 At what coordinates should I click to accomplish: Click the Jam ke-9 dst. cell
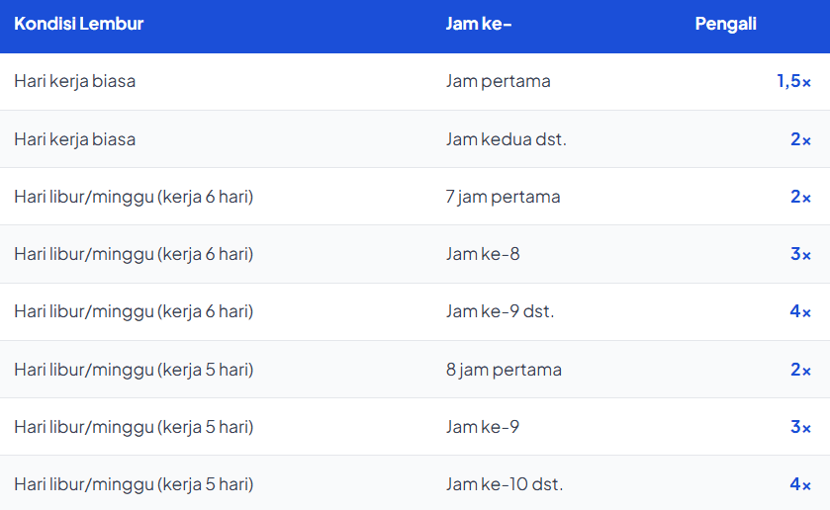(501, 311)
